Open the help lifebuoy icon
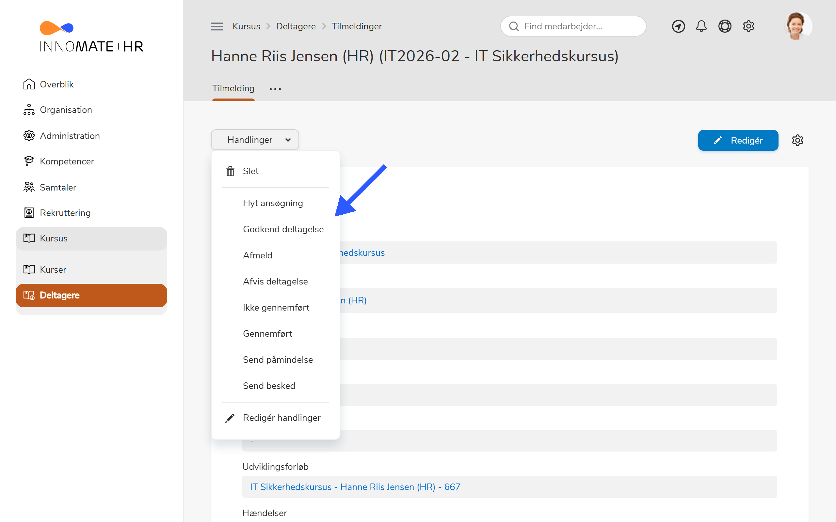The height and width of the screenshot is (522, 836). (x=725, y=26)
